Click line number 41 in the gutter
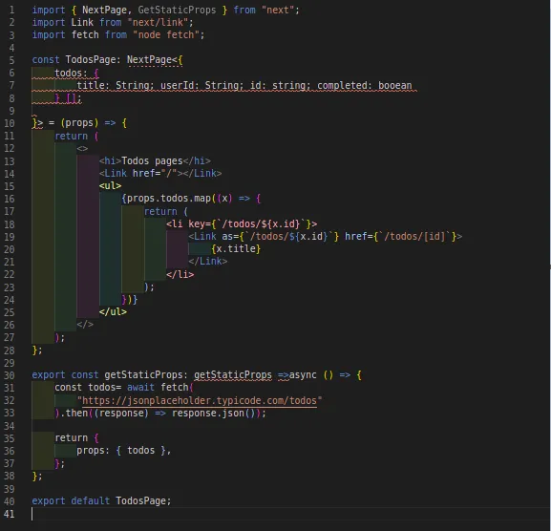Viewport: 551px width, 531px height. pyautogui.click(x=10, y=514)
